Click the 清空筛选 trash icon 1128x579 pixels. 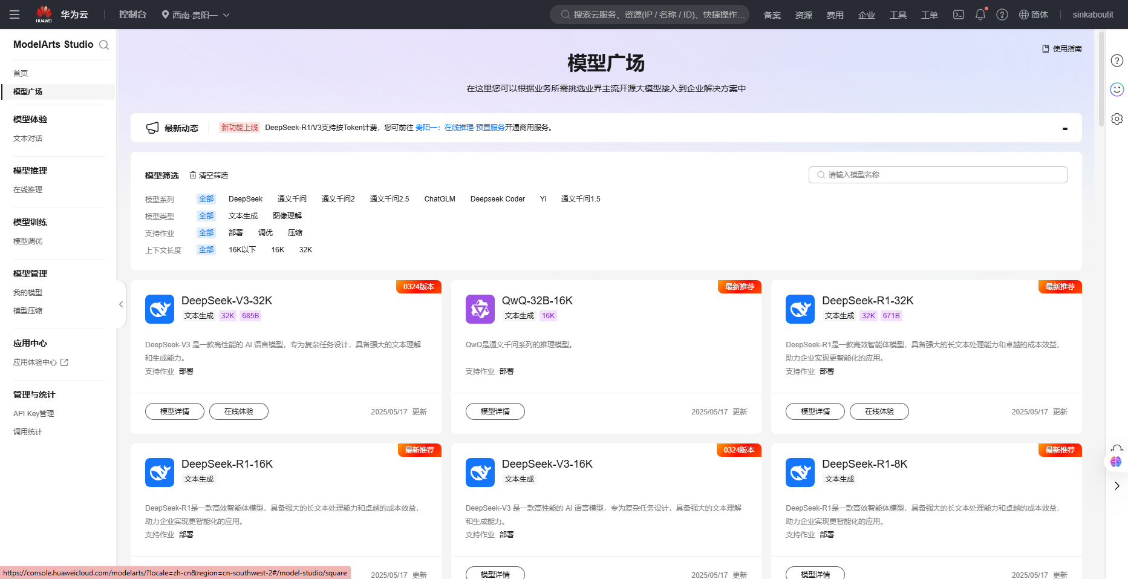pyautogui.click(x=193, y=175)
